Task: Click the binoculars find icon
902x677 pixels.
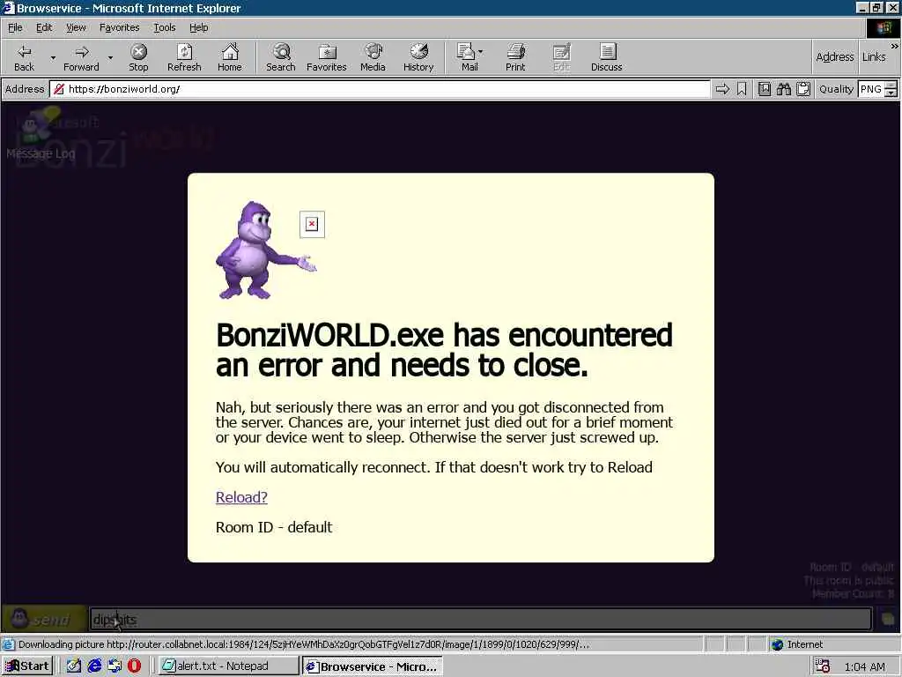Action: click(x=783, y=89)
